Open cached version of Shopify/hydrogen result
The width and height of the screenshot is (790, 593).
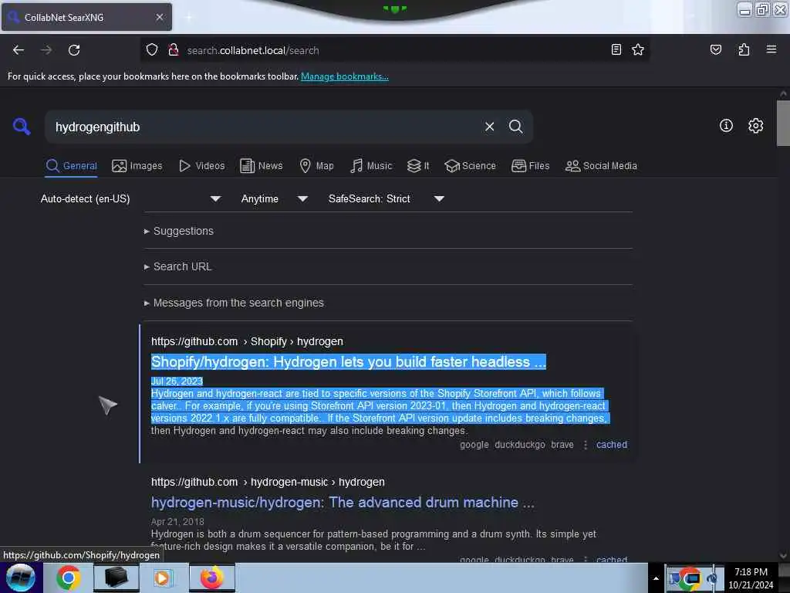point(612,445)
